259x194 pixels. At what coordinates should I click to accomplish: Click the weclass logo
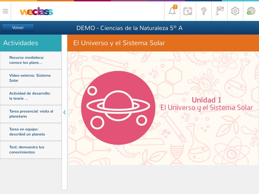point(37,11)
